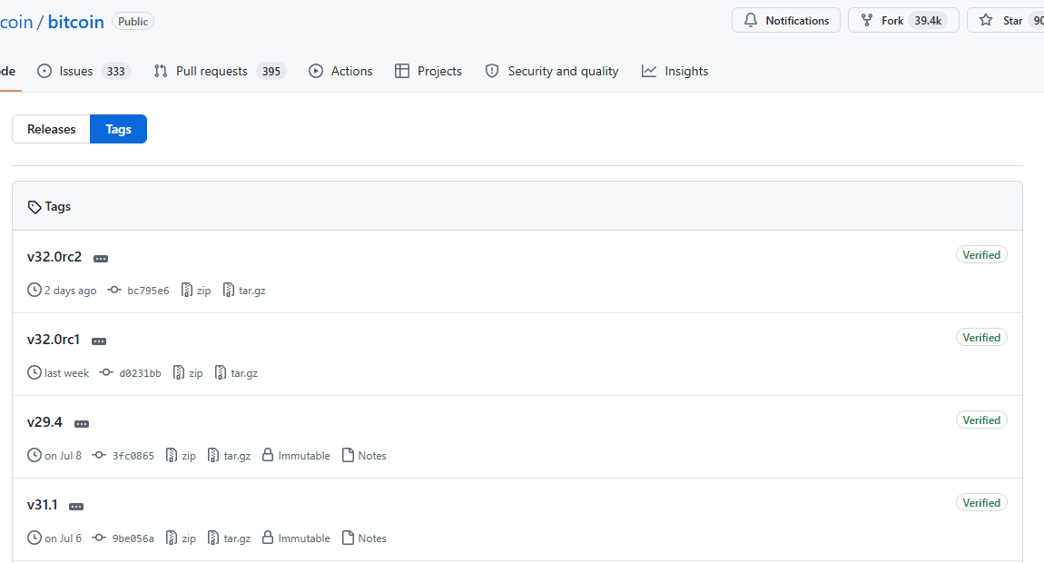Open the bitcoin repository link

coord(76,22)
